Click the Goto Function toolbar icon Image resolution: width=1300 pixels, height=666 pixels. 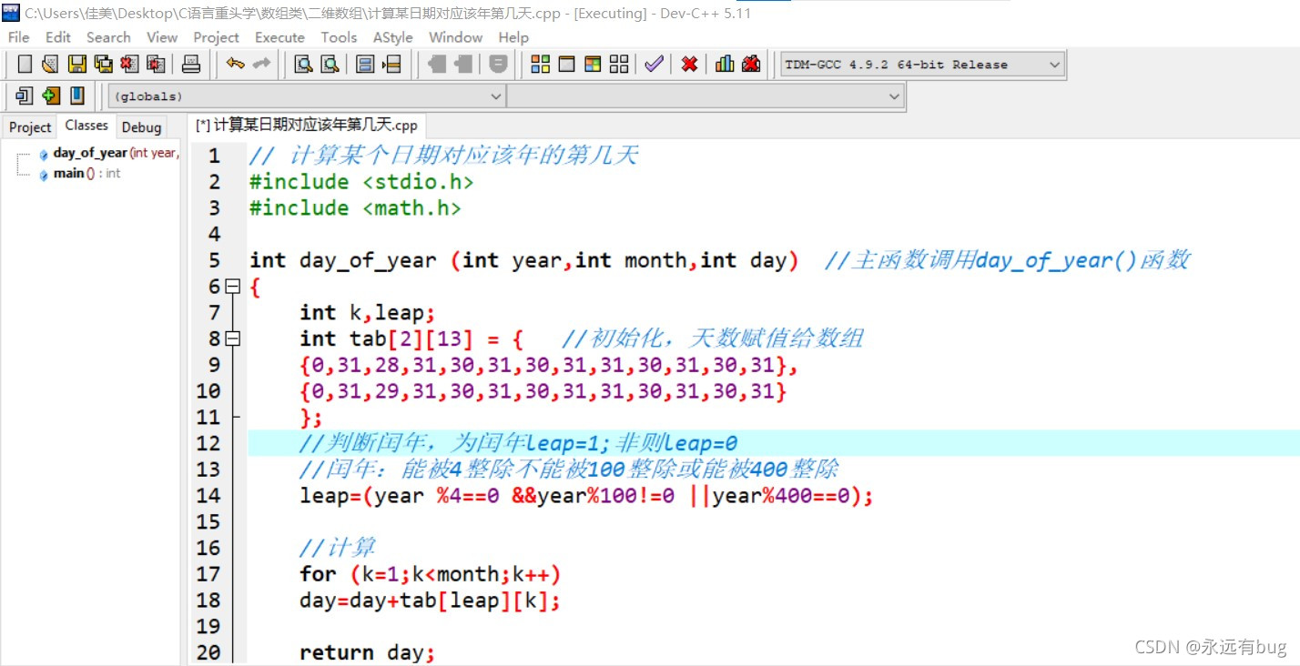365,64
